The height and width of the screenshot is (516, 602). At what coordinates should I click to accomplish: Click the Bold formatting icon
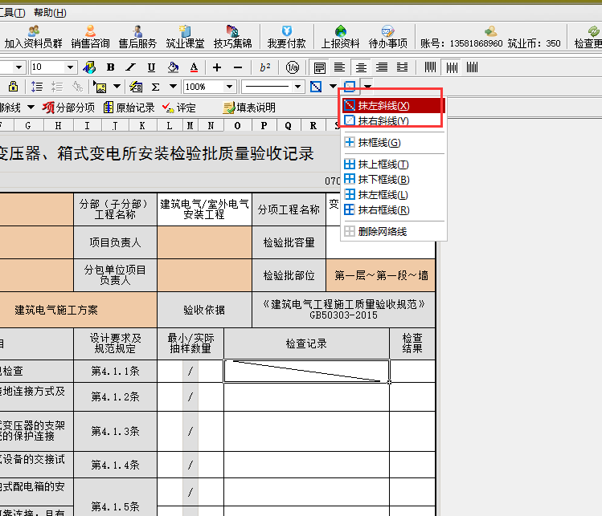110,67
